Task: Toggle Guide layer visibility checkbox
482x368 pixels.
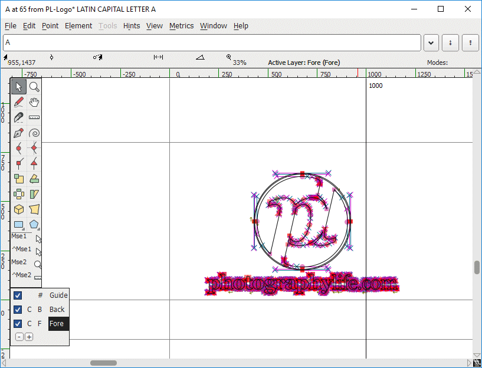Action: tap(18, 295)
